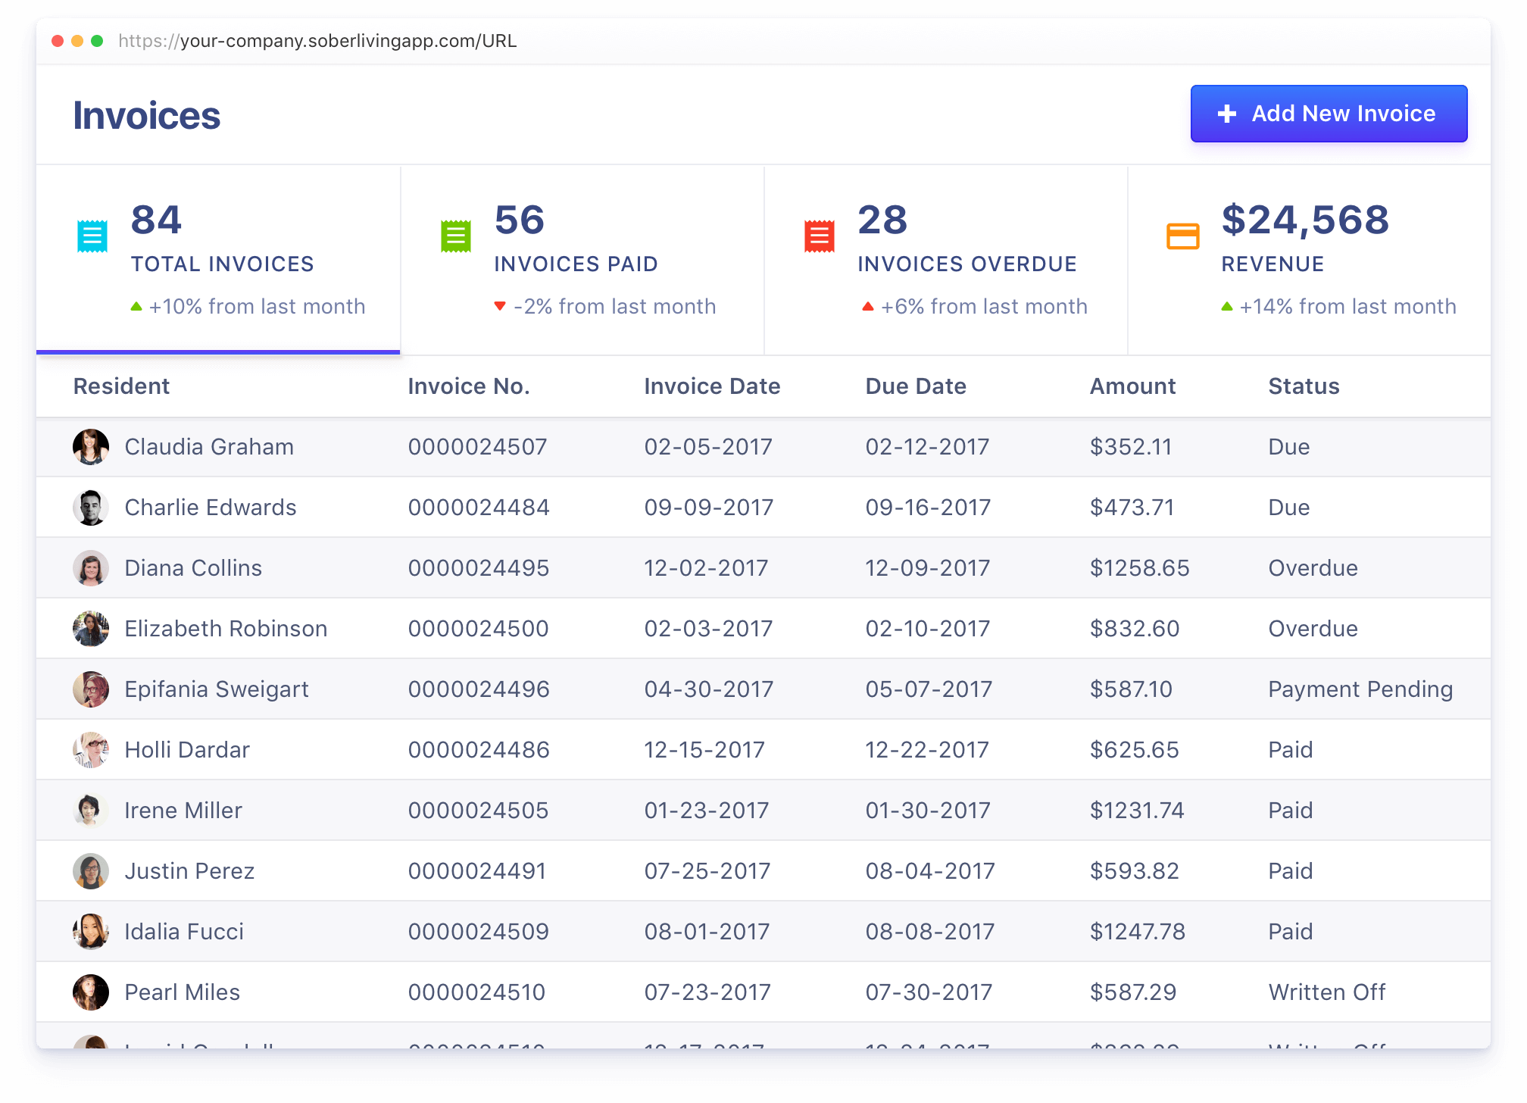Click the browser URL address field

(x=317, y=41)
